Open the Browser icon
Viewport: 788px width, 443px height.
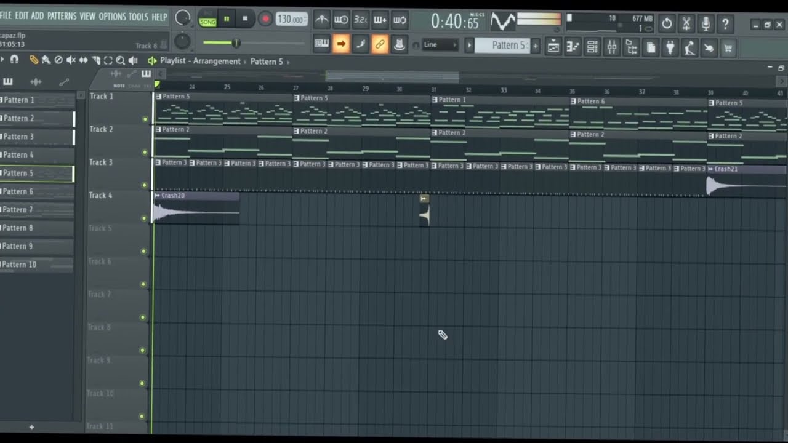[x=632, y=47]
